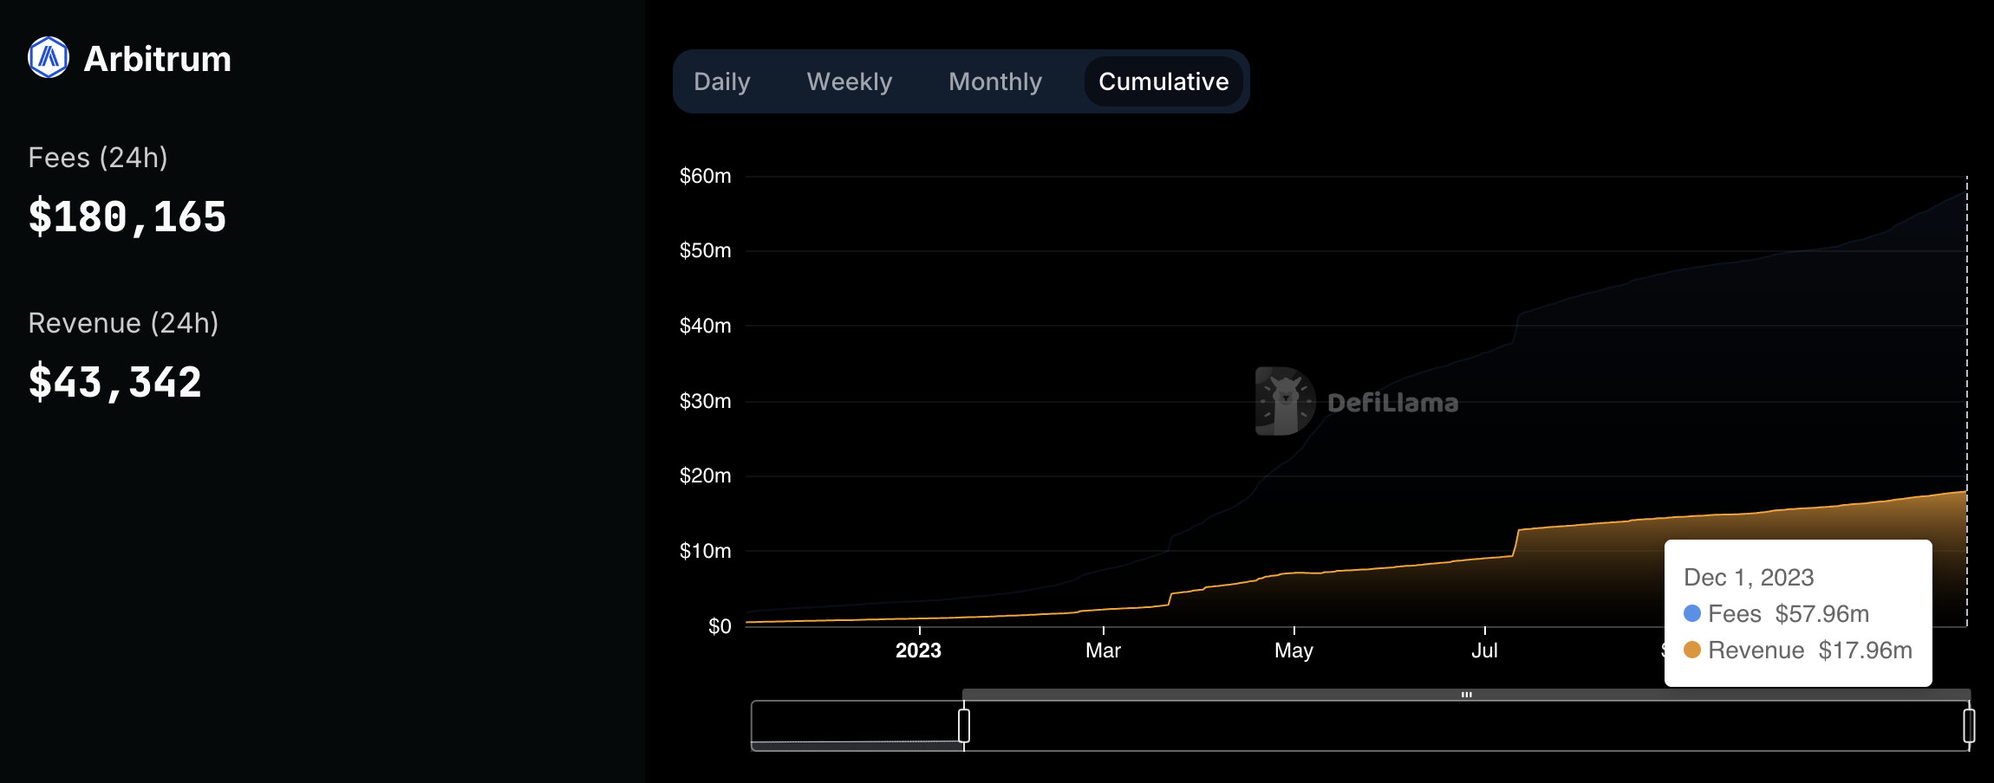This screenshot has width=1994, height=783.
Task: Select the Weekly tab
Action: (849, 81)
